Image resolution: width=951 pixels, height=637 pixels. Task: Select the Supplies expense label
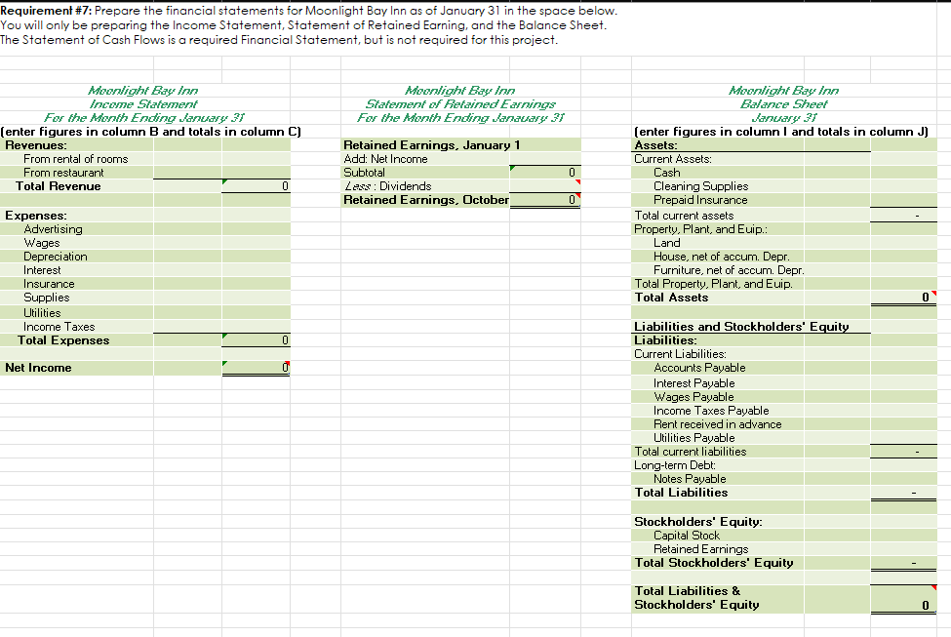pyautogui.click(x=46, y=298)
